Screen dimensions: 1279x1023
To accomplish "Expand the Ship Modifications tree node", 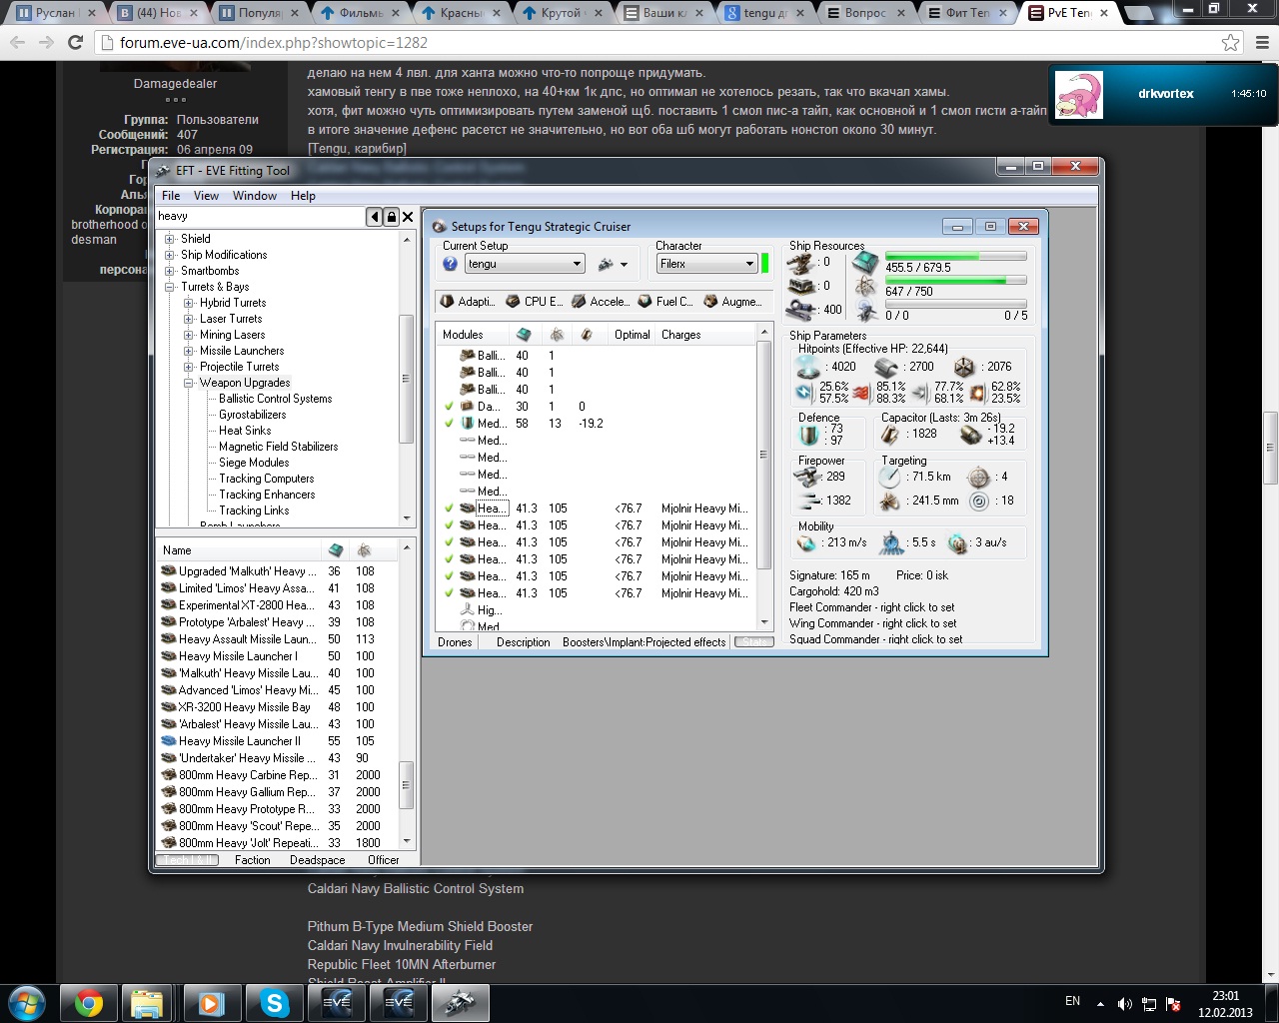I will click(170, 255).
